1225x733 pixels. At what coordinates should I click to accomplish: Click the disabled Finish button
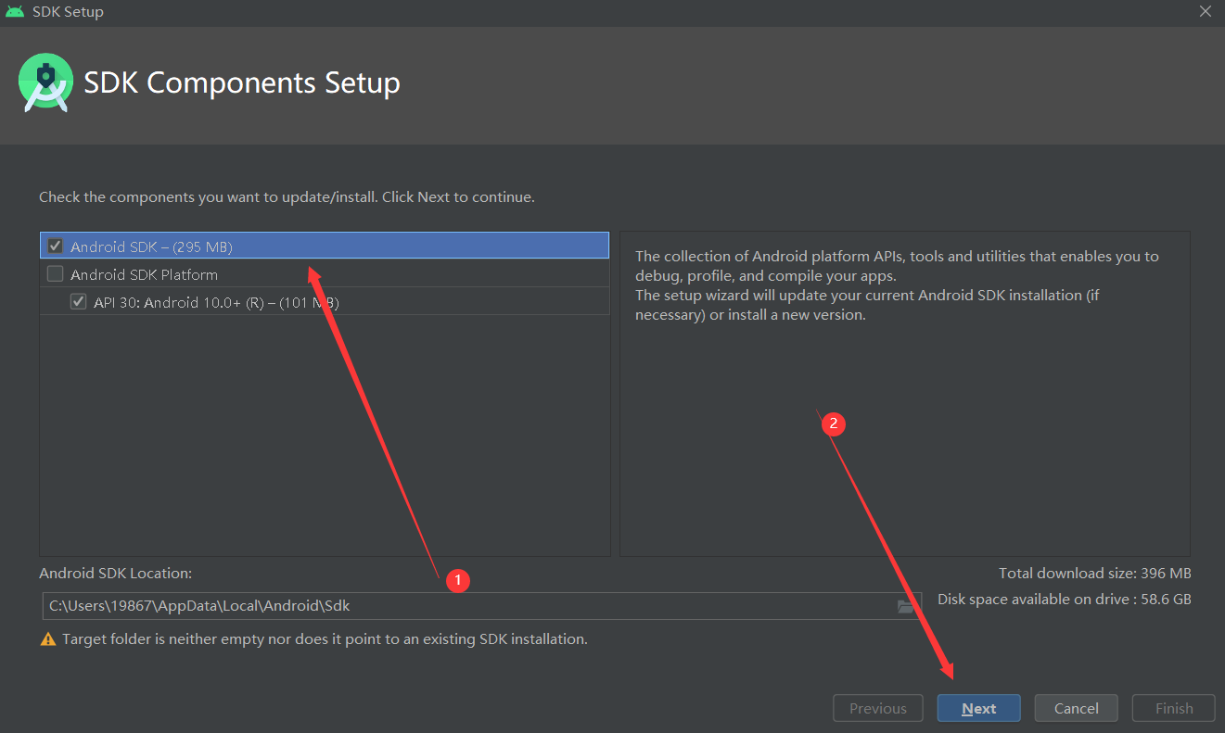point(1173,708)
